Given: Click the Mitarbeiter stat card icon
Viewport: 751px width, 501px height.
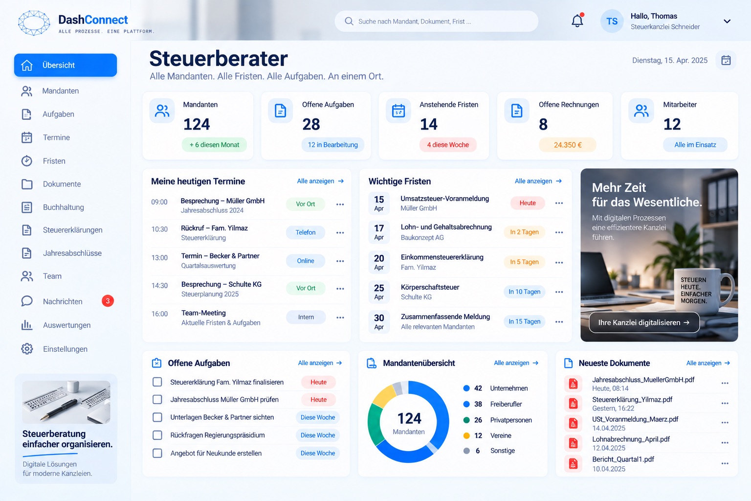Looking at the screenshot, I should 641,111.
